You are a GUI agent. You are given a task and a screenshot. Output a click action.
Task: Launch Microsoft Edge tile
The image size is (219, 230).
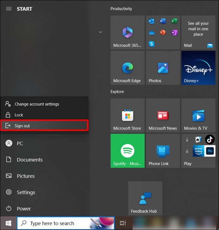point(128,68)
